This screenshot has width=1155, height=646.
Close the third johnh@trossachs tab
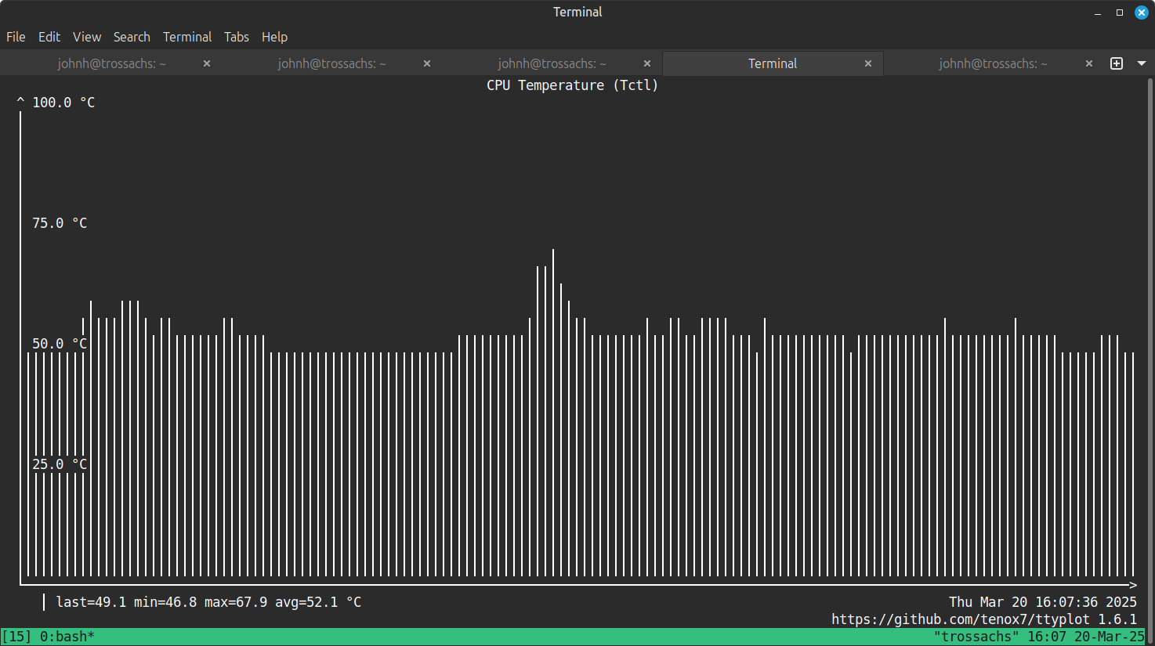pyautogui.click(x=646, y=63)
